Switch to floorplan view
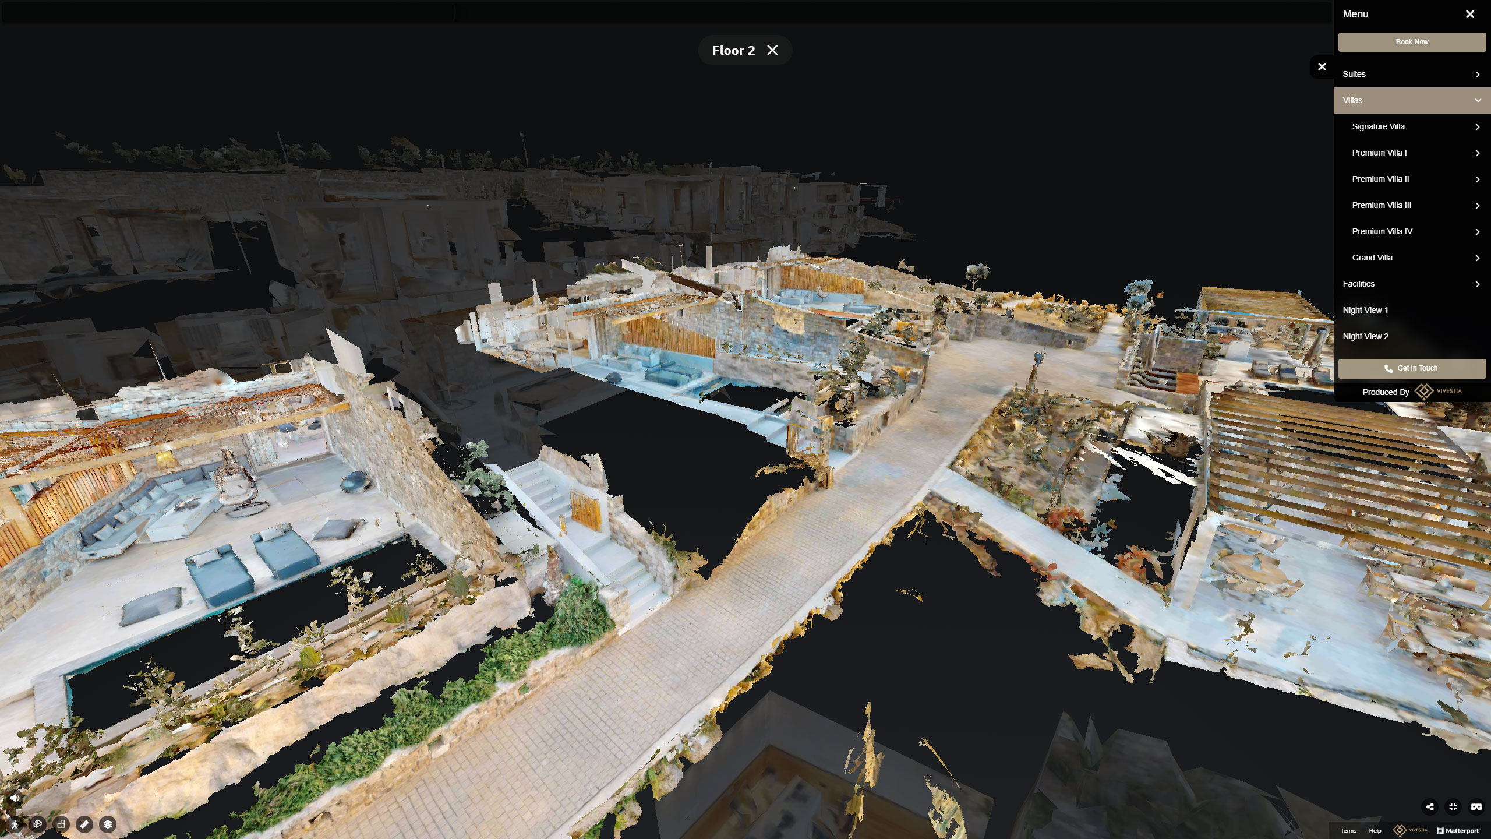Screen dimensions: 1491x839 61,824
